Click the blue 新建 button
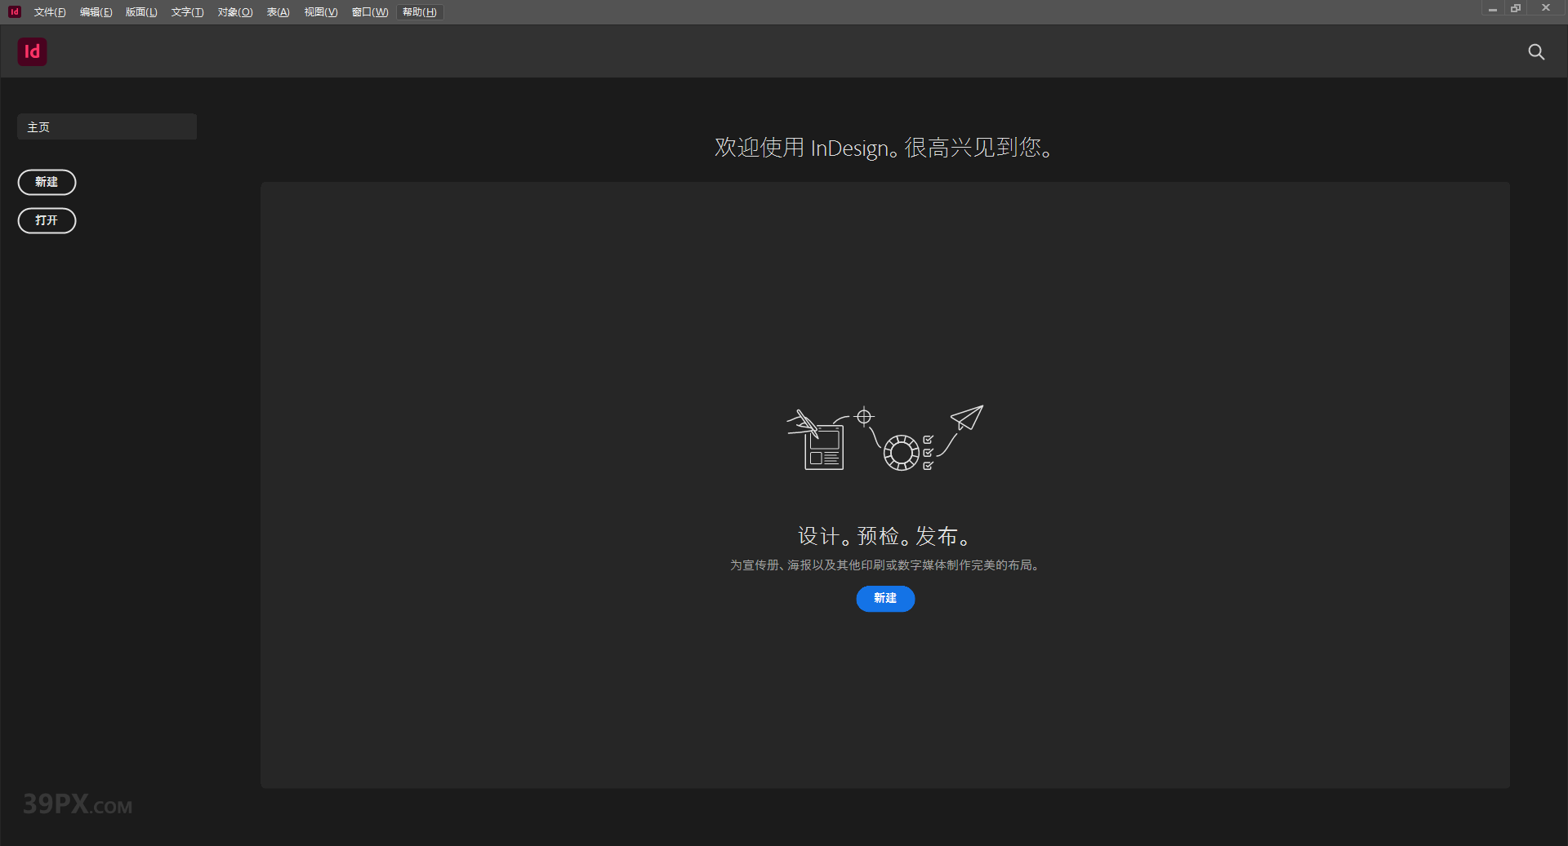The image size is (1568, 846). 885,598
